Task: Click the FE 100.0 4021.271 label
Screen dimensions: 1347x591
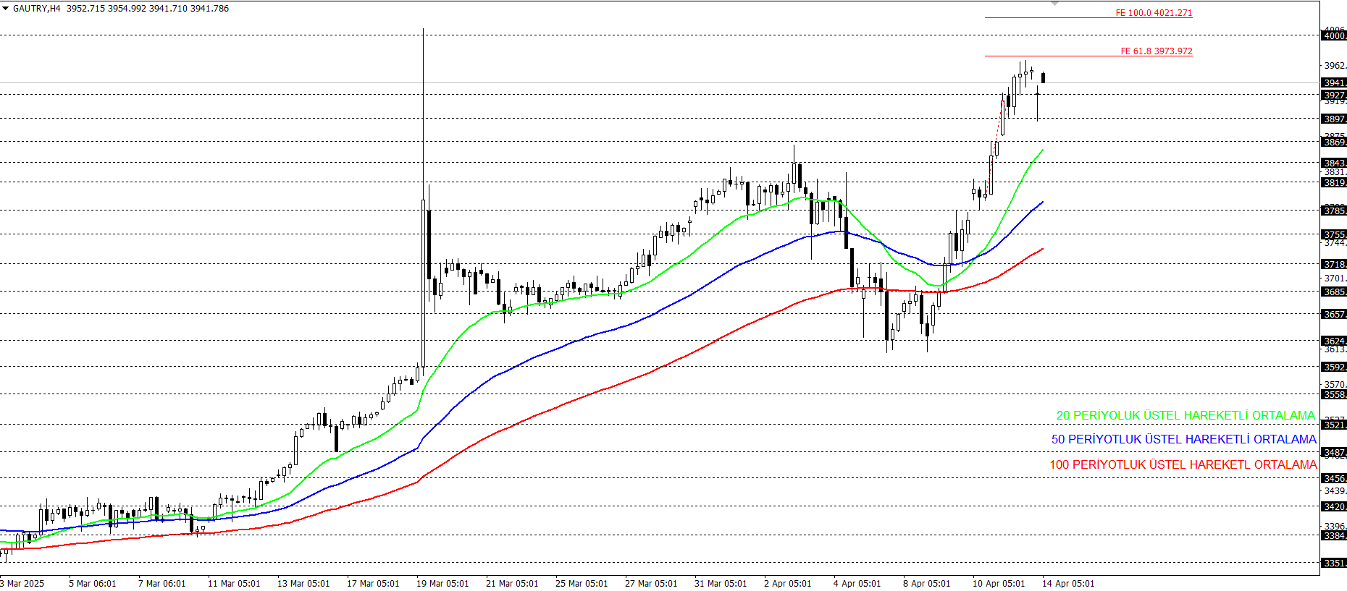Action: [1154, 13]
